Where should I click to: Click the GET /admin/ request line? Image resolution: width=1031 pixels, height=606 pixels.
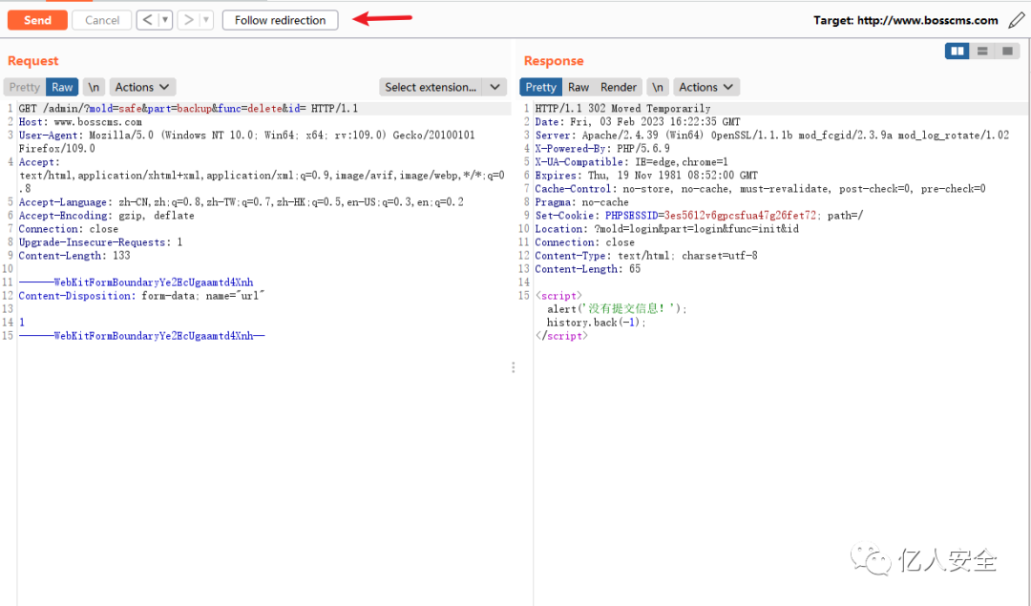point(188,109)
